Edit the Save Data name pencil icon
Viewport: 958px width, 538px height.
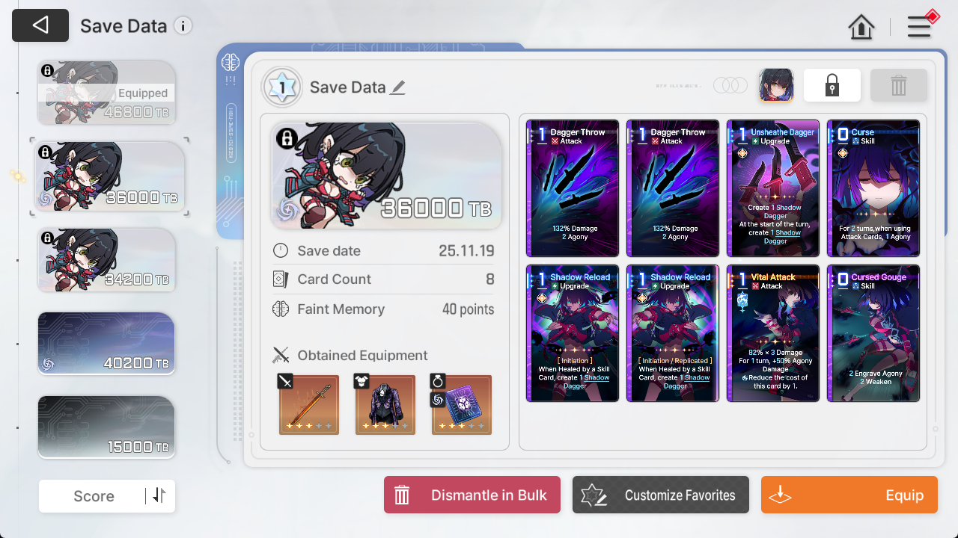(x=398, y=87)
